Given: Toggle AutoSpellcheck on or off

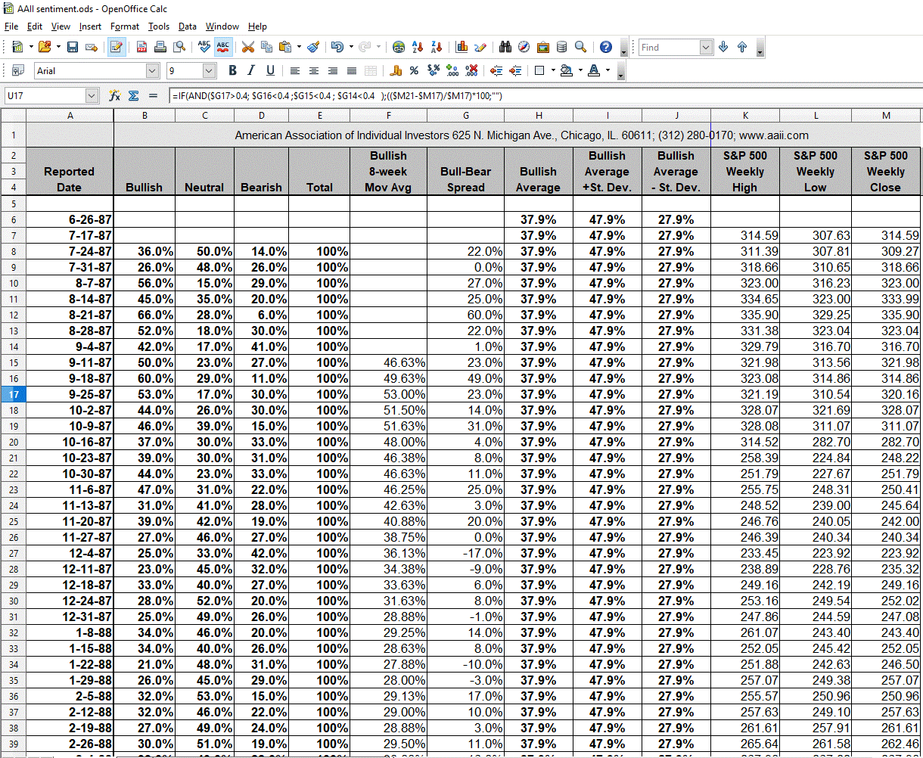Looking at the screenshot, I should [222, 47].
